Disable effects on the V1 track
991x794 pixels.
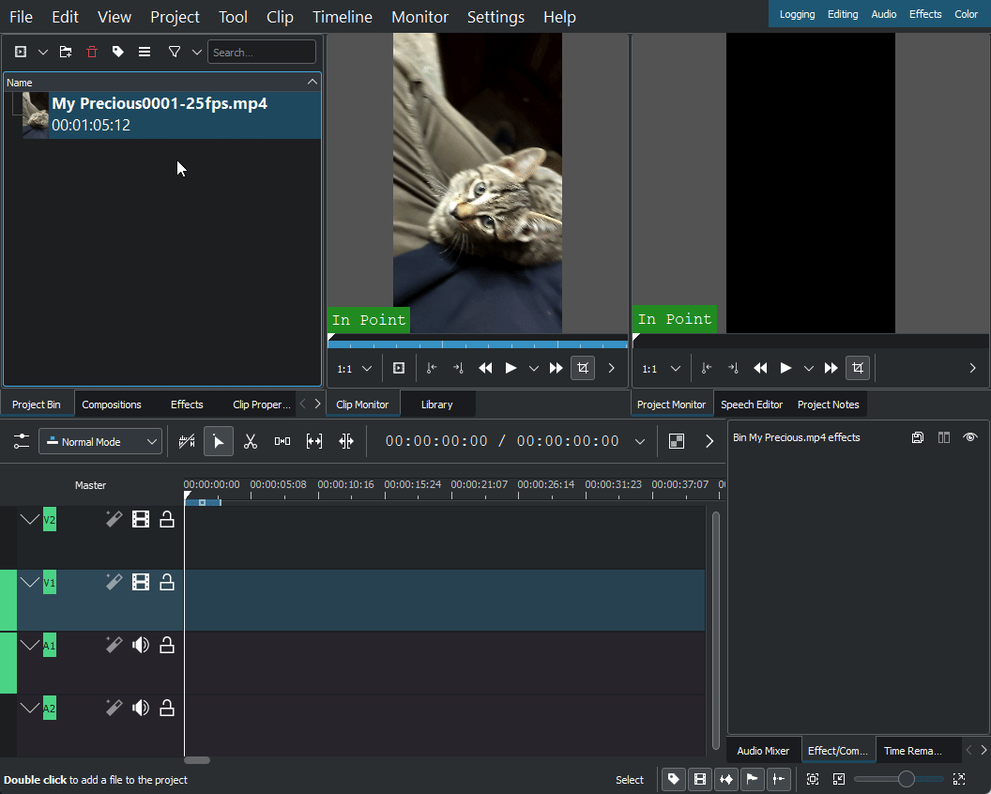click(x=114, y=582)
